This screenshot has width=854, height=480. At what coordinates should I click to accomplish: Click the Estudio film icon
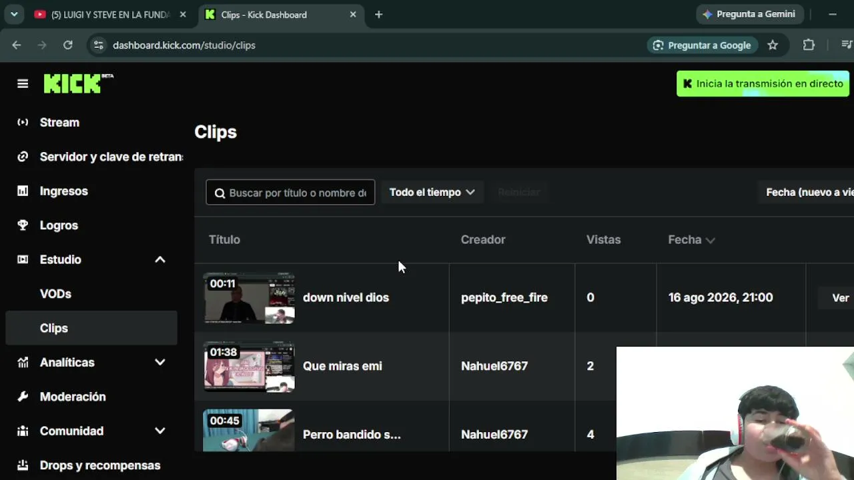coord(23,259)
